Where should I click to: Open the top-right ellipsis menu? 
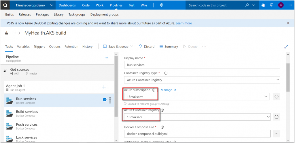[x=290, y=5]
